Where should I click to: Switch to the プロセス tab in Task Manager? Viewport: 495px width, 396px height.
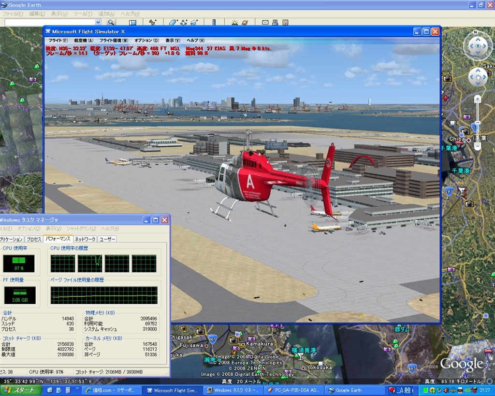[33, 239]
